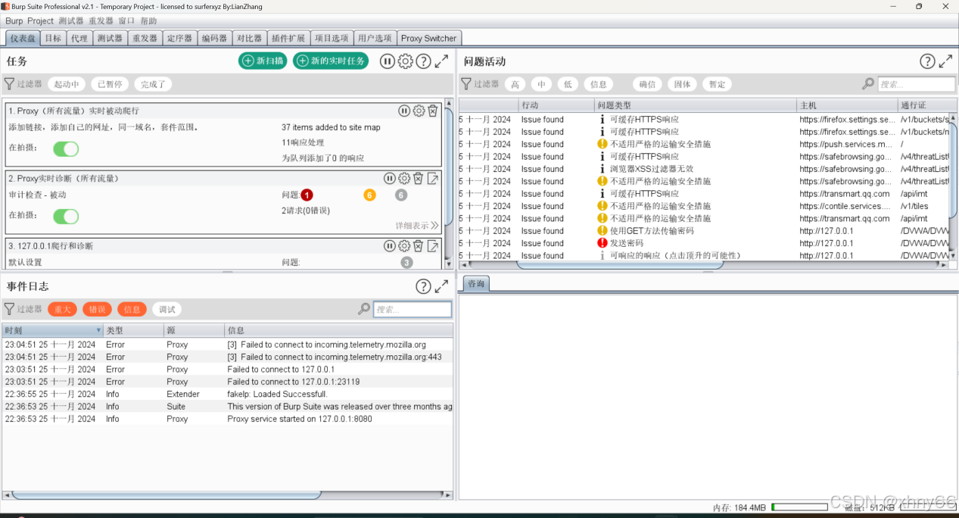This screenshot has width=959, height=518.
Task: Open help for the 问题活动 panel
Action: pos(927,61)
